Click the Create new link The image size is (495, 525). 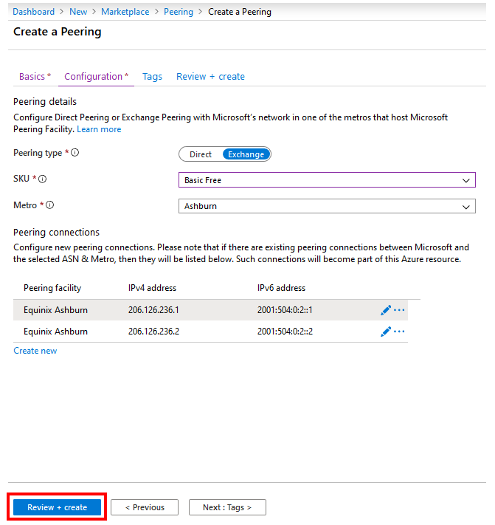click(35, 351)
